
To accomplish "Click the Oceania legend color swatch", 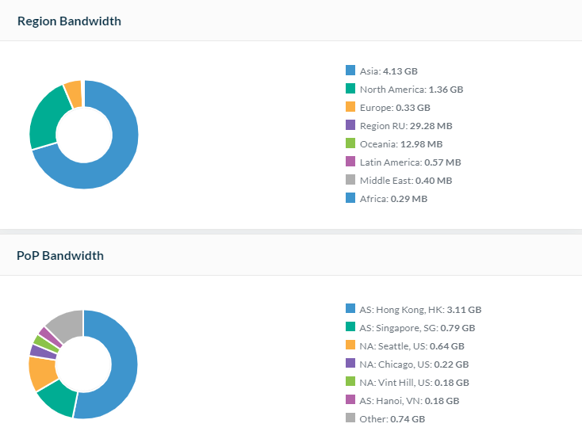I will click(350, 143).
